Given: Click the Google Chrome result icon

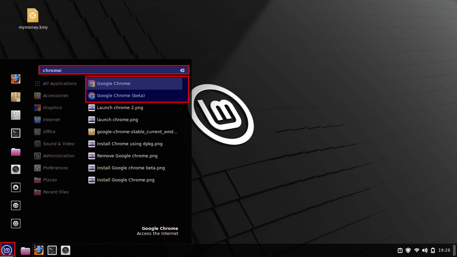Looking at the screenshot, I should click(x=92, y=84).
